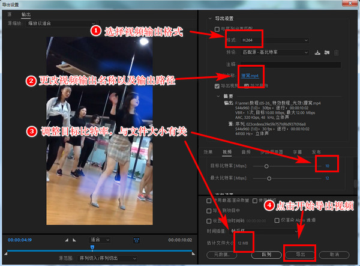Open the 发布 tab
The image size is (360, 266).
[316, 152]
